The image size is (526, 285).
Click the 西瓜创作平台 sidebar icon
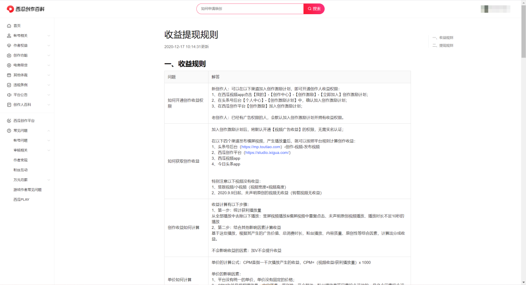coord(9,121)
